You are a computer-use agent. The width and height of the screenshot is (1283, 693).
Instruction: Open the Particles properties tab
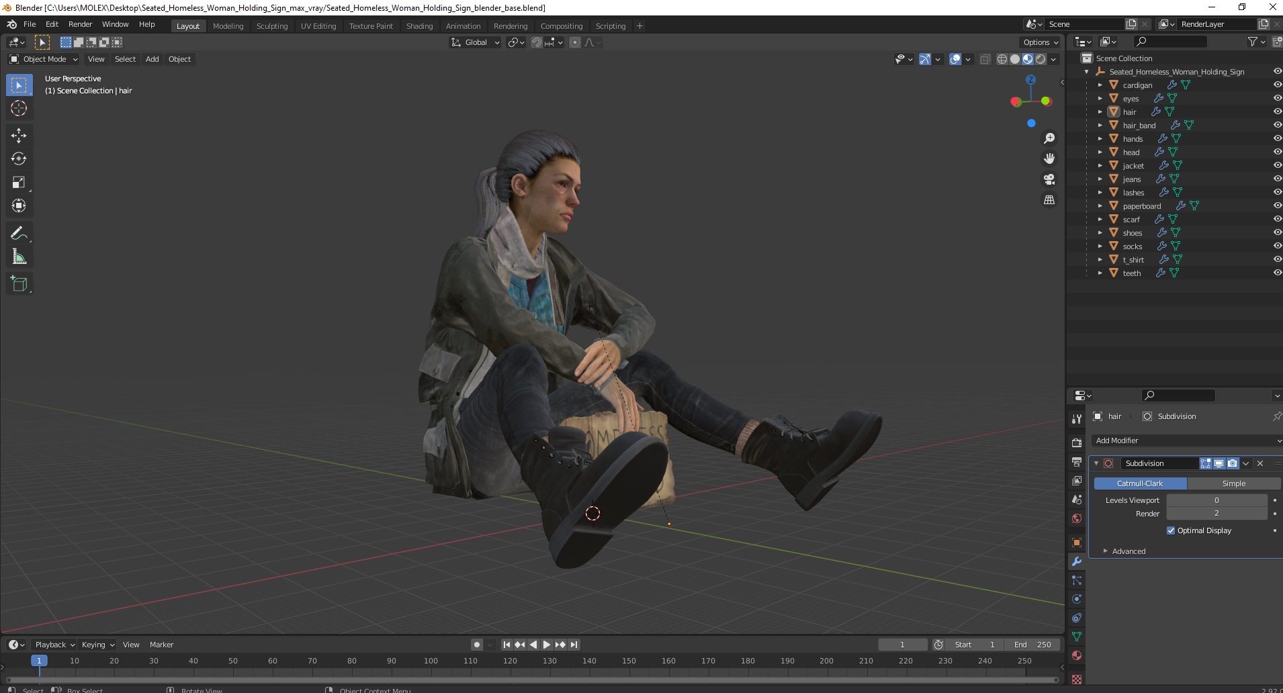coord(1077,580)
